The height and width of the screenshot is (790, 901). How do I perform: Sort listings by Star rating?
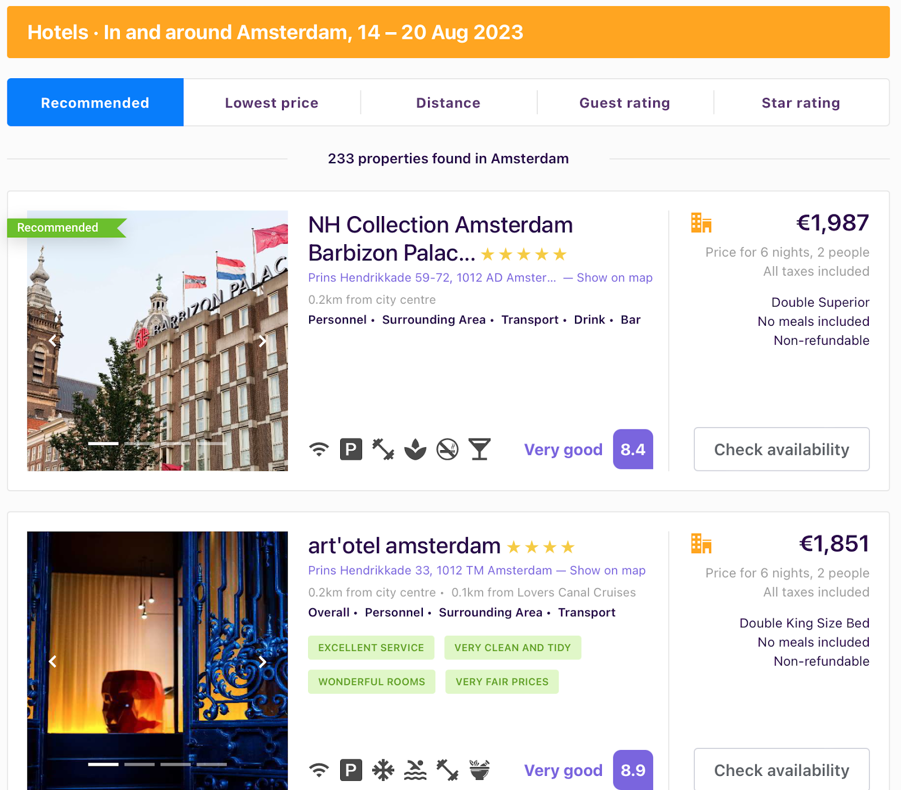click(x=801, y=102)
